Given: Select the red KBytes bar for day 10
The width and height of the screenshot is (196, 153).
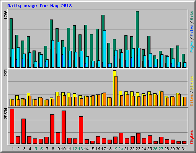Looking at the screenshot, I should click(x=64, y=127).
